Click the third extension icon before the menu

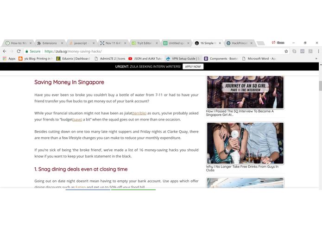click(310, 51)
